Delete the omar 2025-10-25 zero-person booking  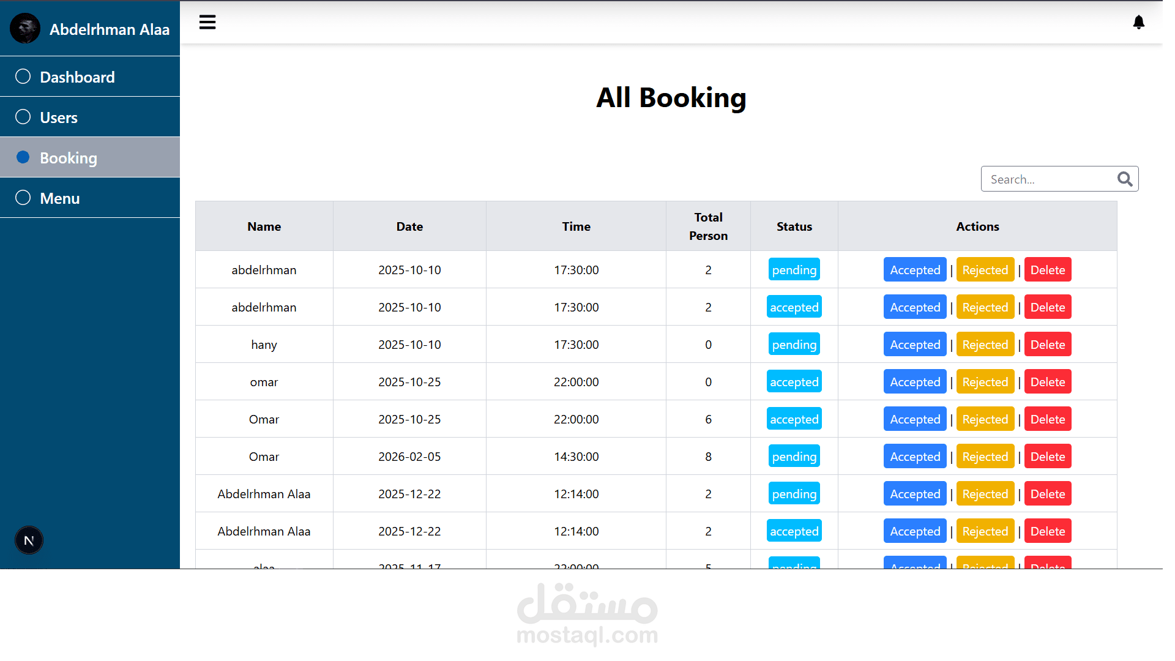click(1047, 382)
